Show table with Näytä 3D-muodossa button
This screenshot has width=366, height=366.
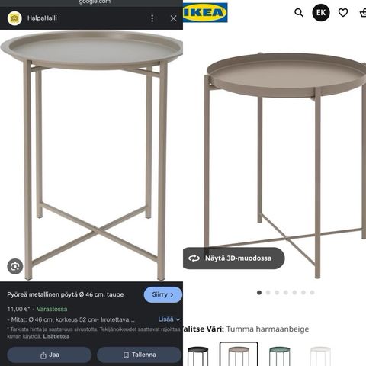coord(234,258)
